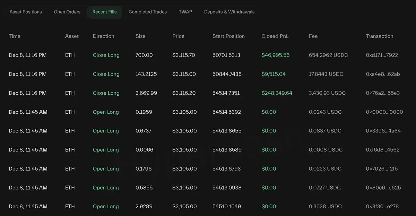View transaction 0x3396...4a64
Image resolution: width=416 pixels, height=216 pixels.
(x=383, y=131)
